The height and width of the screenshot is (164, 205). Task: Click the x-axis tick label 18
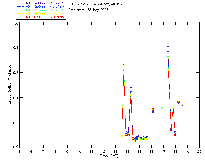pyautogui.click(x=175, y=152)
